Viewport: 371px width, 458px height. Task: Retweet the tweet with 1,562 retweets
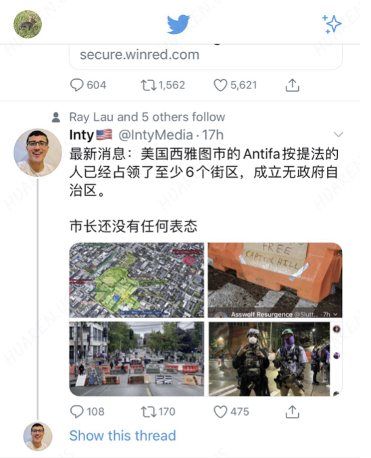[x=148, y=85]
